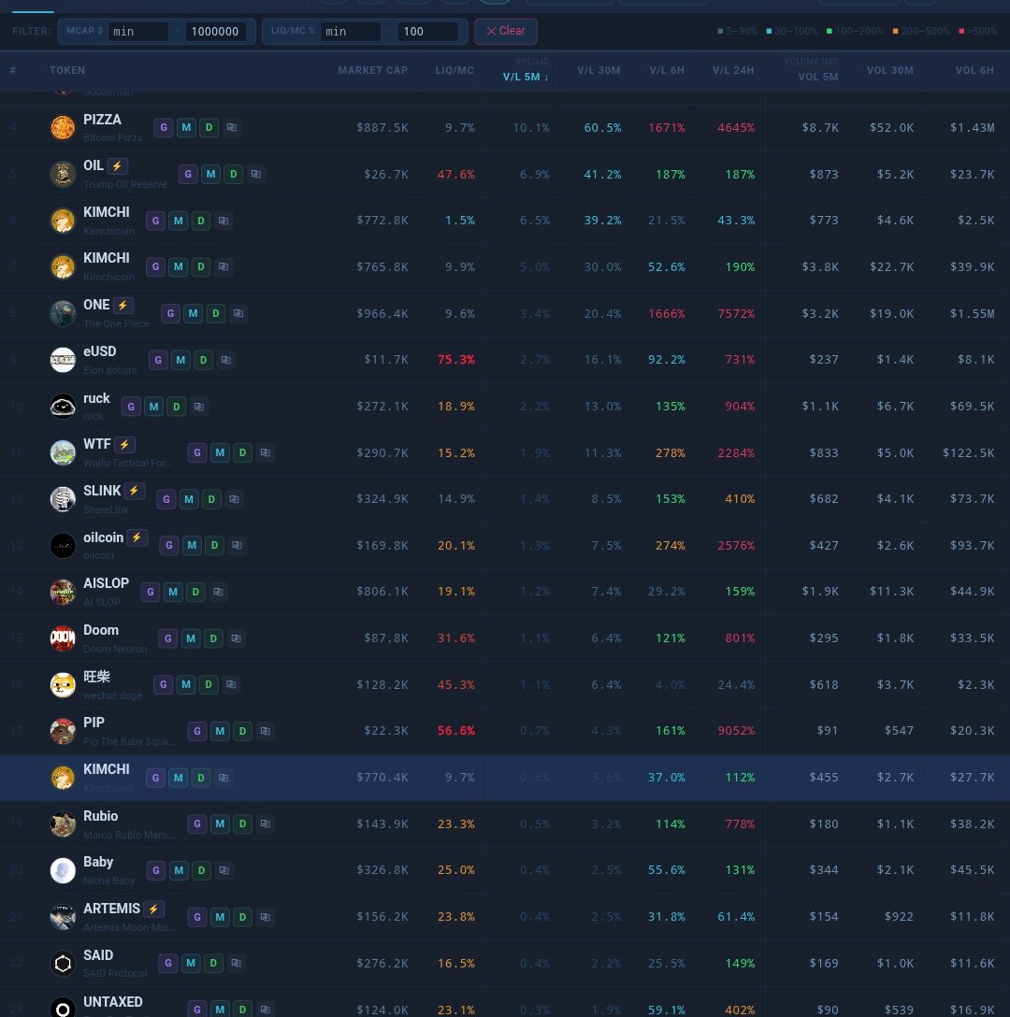
Task: Copy the PIZZA token address
Action: tap(231, 128)
